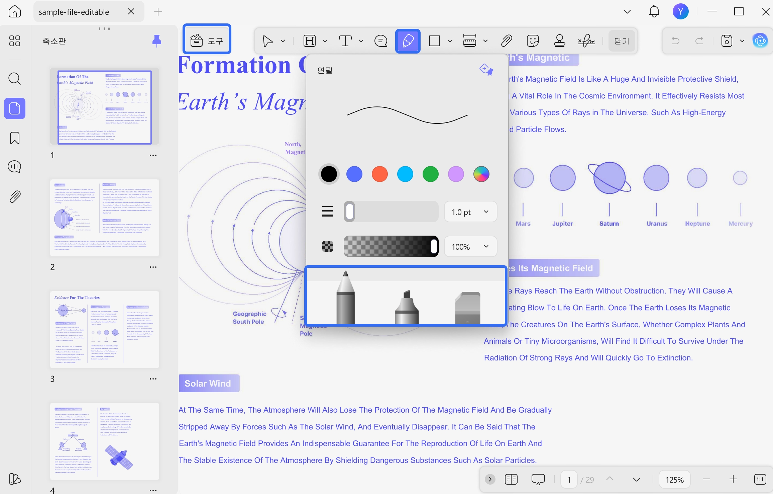The height and width of the screenshot is (494, 773).
Task: Open the bookmarks panel
Action: (14, 138)
